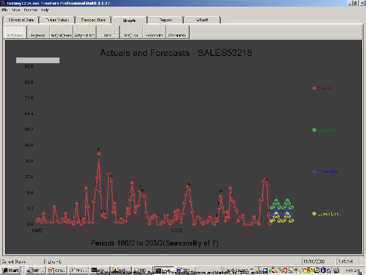Click the 7:41 AM time in status bar

coord(345,261)
